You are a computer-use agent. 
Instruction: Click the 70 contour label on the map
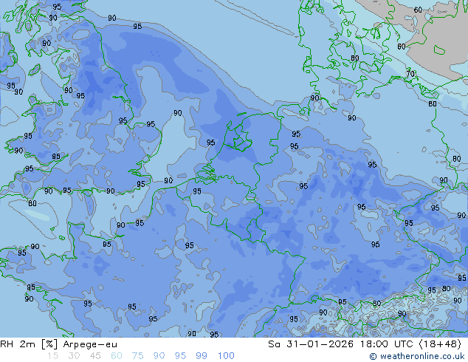coord(410,73)
